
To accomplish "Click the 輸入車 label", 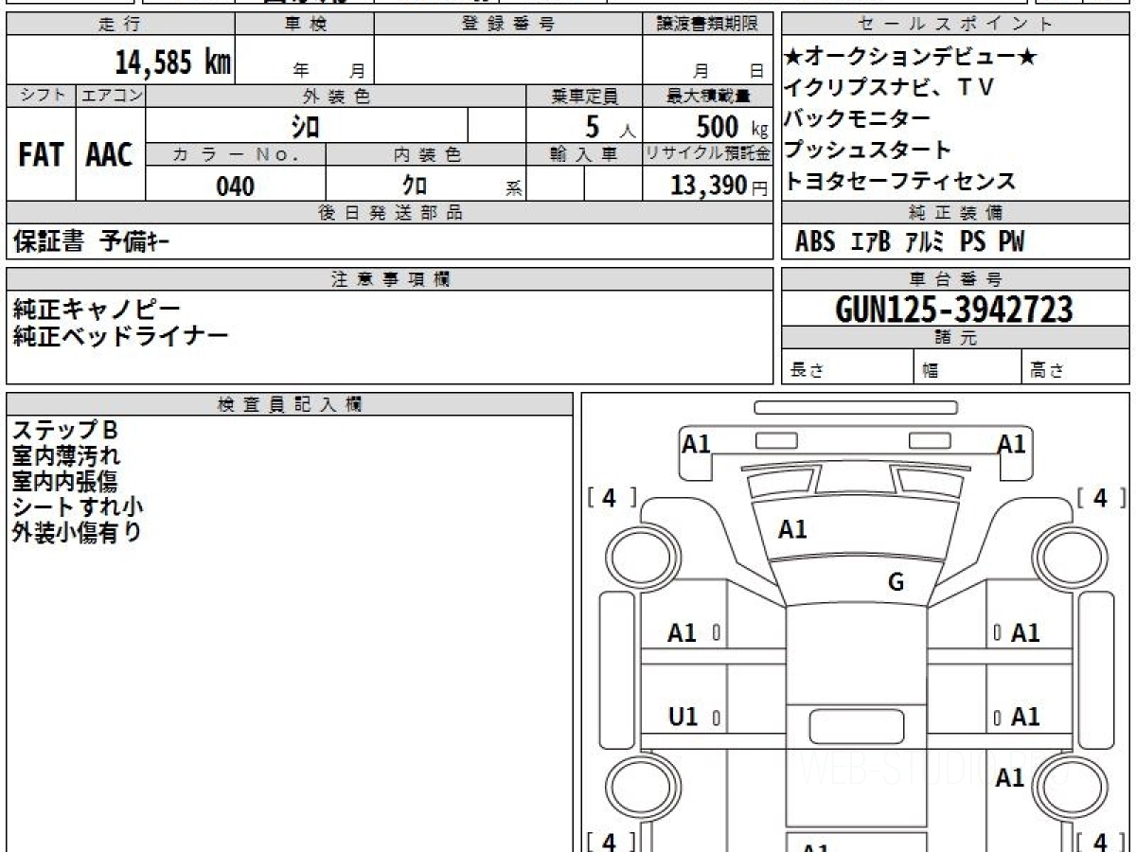I will click(x=584, y=155).
